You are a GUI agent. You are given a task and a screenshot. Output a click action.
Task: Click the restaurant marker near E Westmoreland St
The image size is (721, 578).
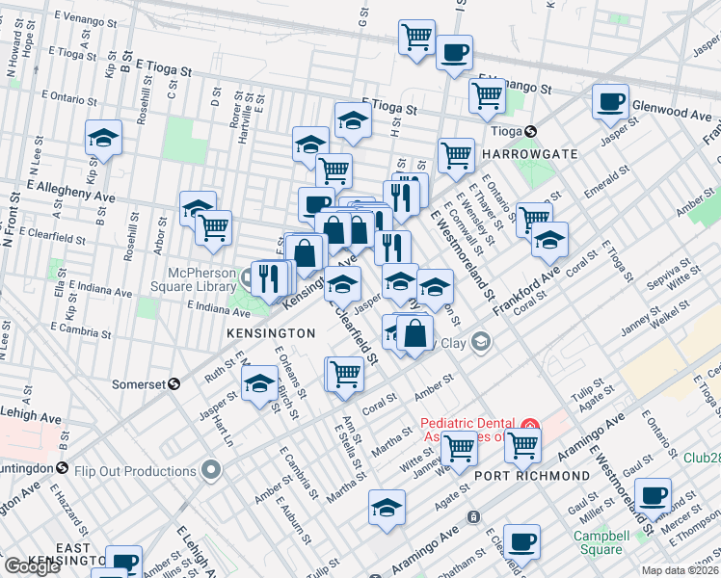(401, 199)
